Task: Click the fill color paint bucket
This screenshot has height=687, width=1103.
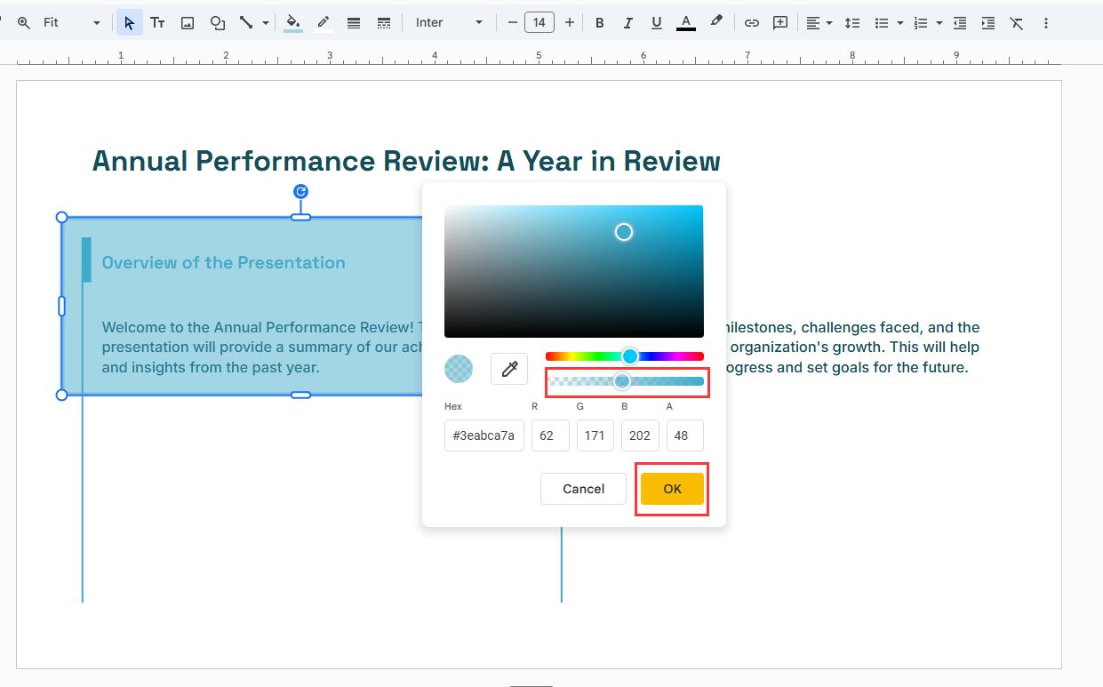Action: tap(292, 23)
